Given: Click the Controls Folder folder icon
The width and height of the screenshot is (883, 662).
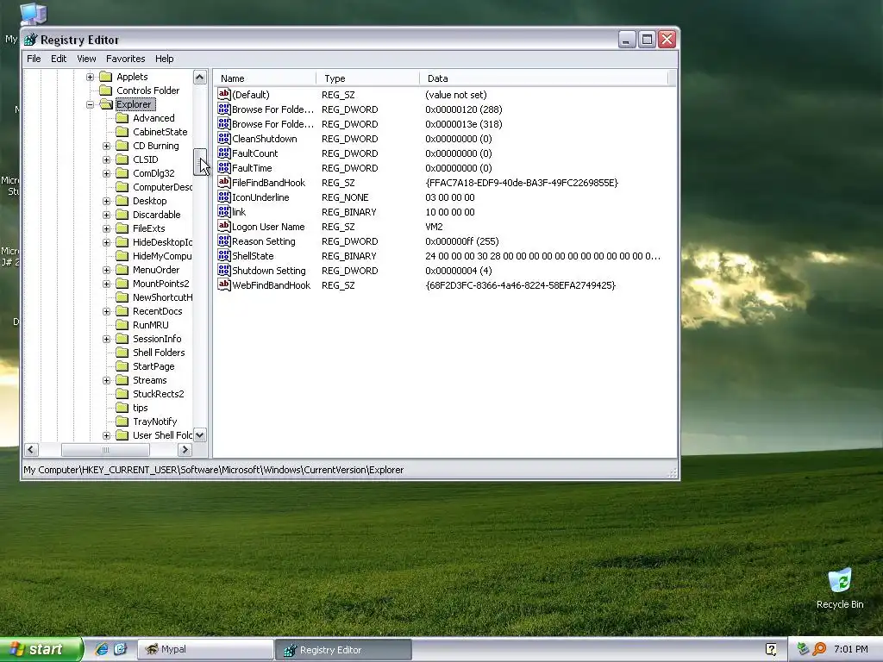Looking at the screenshot, I should [x=106, y=91].
